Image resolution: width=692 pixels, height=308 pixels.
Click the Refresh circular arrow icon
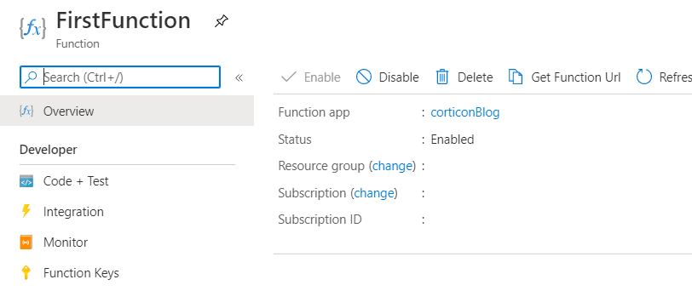(x=644, y=77)
